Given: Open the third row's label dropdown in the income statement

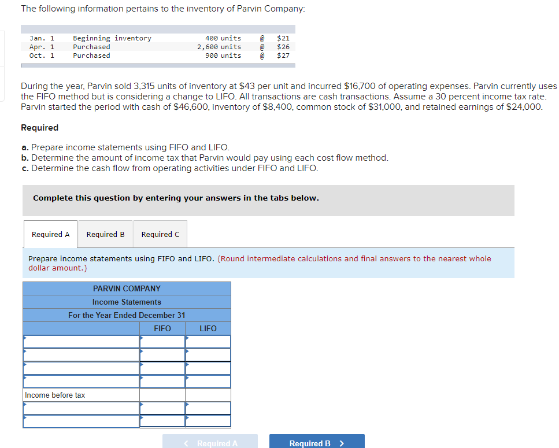Looking at the screenshot, I should point(82,368).
